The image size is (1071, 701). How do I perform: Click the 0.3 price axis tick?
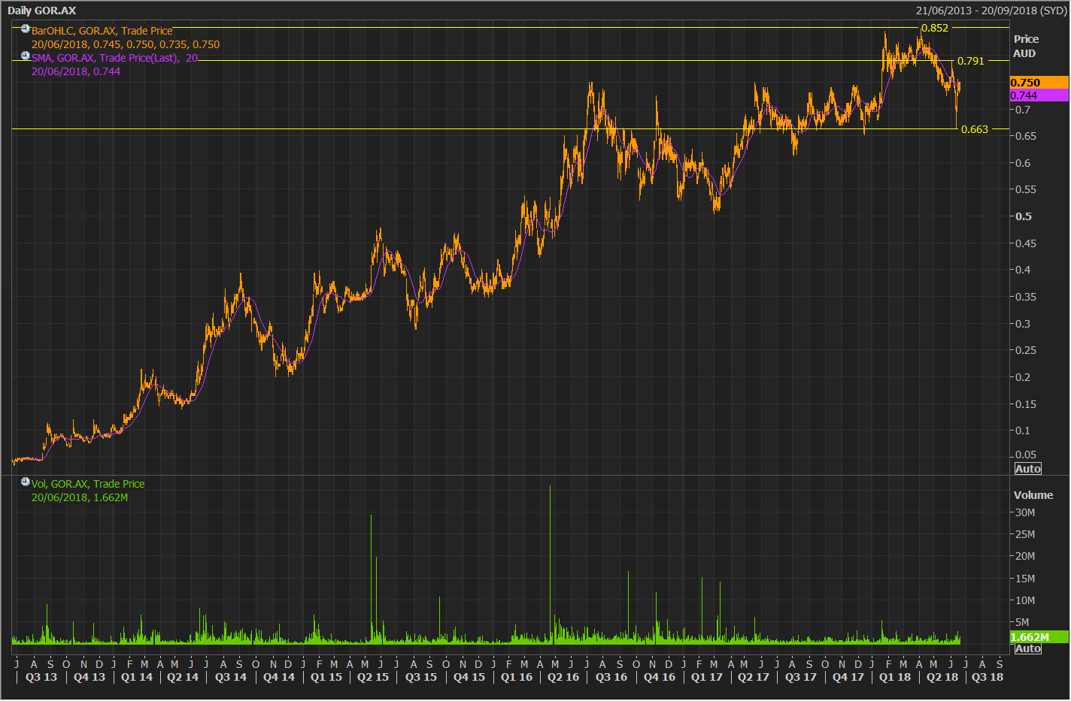1024,324
